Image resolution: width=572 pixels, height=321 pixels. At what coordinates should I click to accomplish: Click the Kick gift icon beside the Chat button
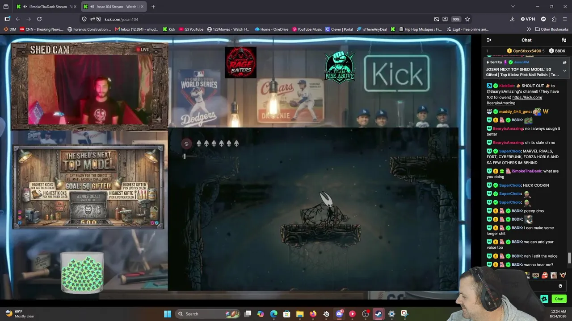[x=544, y=299]
